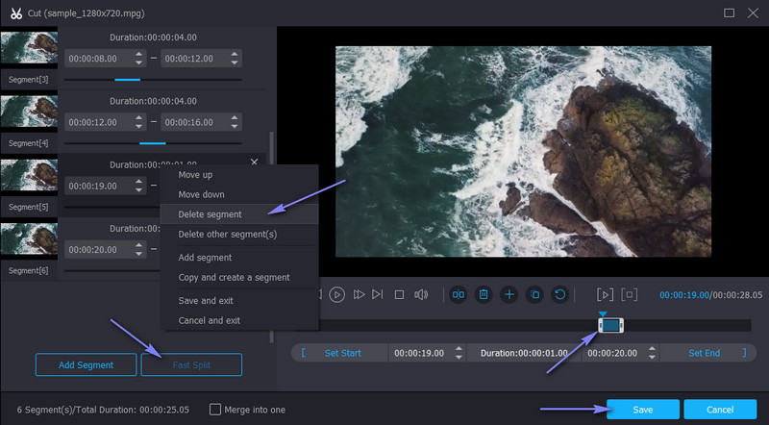Click the split segment icon
This screenshot has width=769, height=425.
459,294
